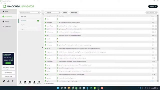The width and height of the screenshot is (160, 90).
Task: Select the my_env environment
Action: (x=30, y=25)
